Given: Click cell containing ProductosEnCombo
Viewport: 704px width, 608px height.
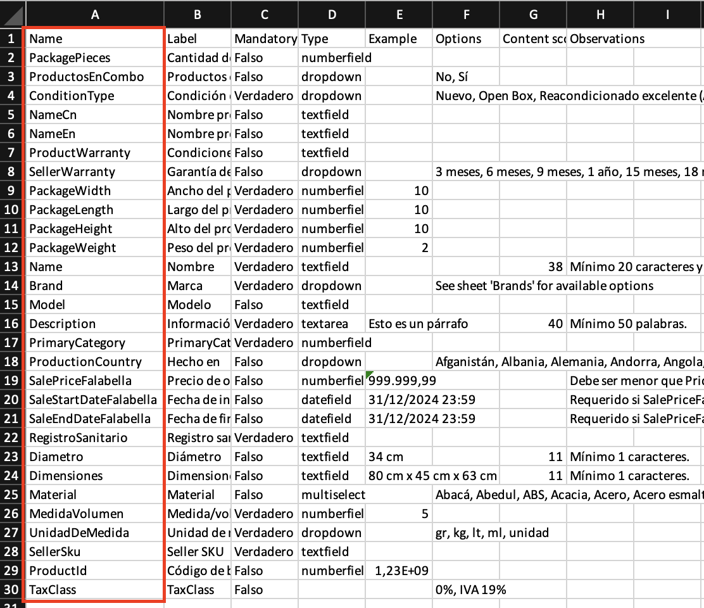Looking at the screenshot, I should (x=95, y=77).
